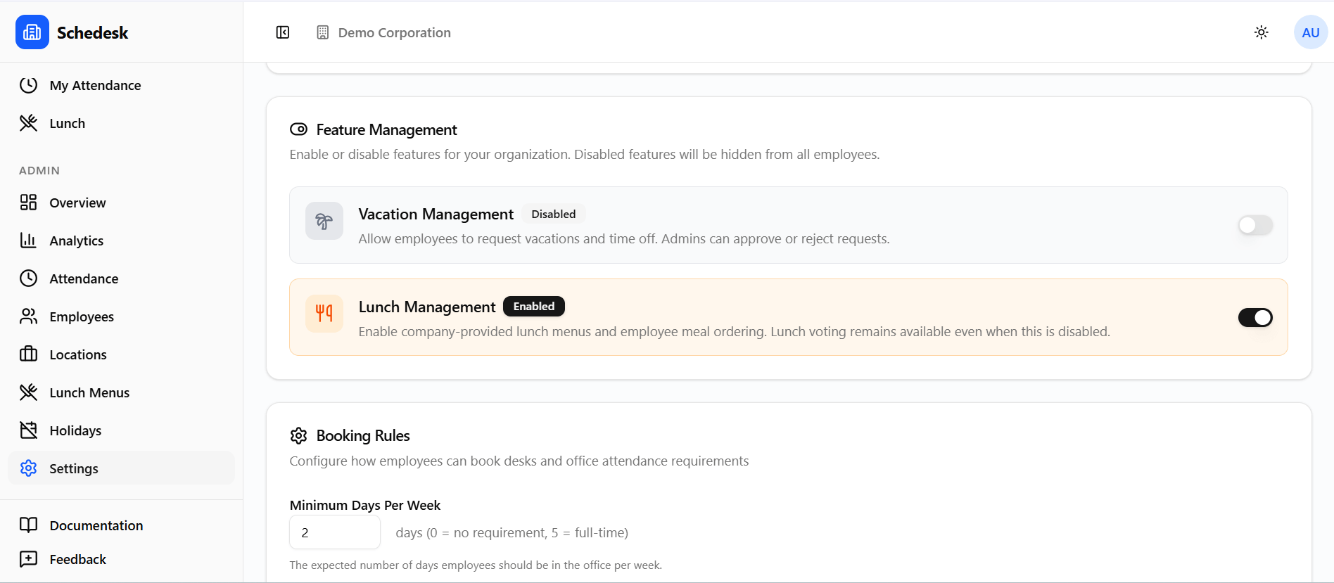
Task: Click the Lunch Management fork-knife icon
Action: click(x=324, y=314)
